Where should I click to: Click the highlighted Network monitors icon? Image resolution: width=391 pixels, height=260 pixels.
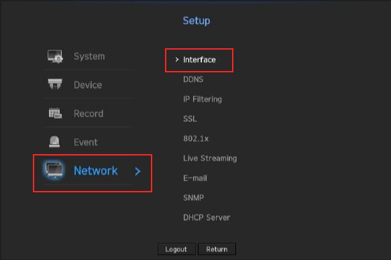54,170
